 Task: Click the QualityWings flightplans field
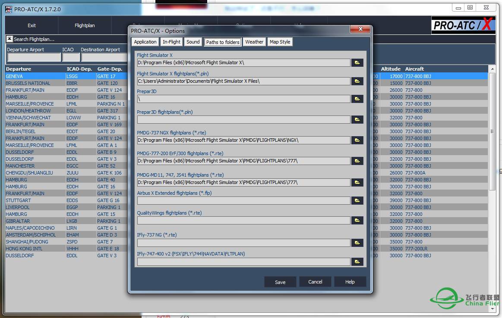pyautogui.click(x=243, y=221)
